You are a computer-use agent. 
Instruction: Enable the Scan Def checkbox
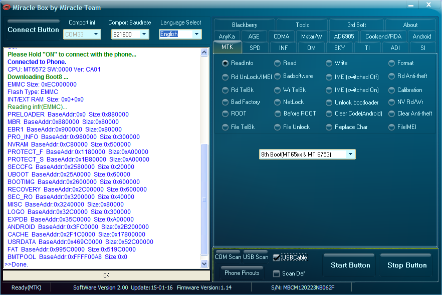[276, 273]
